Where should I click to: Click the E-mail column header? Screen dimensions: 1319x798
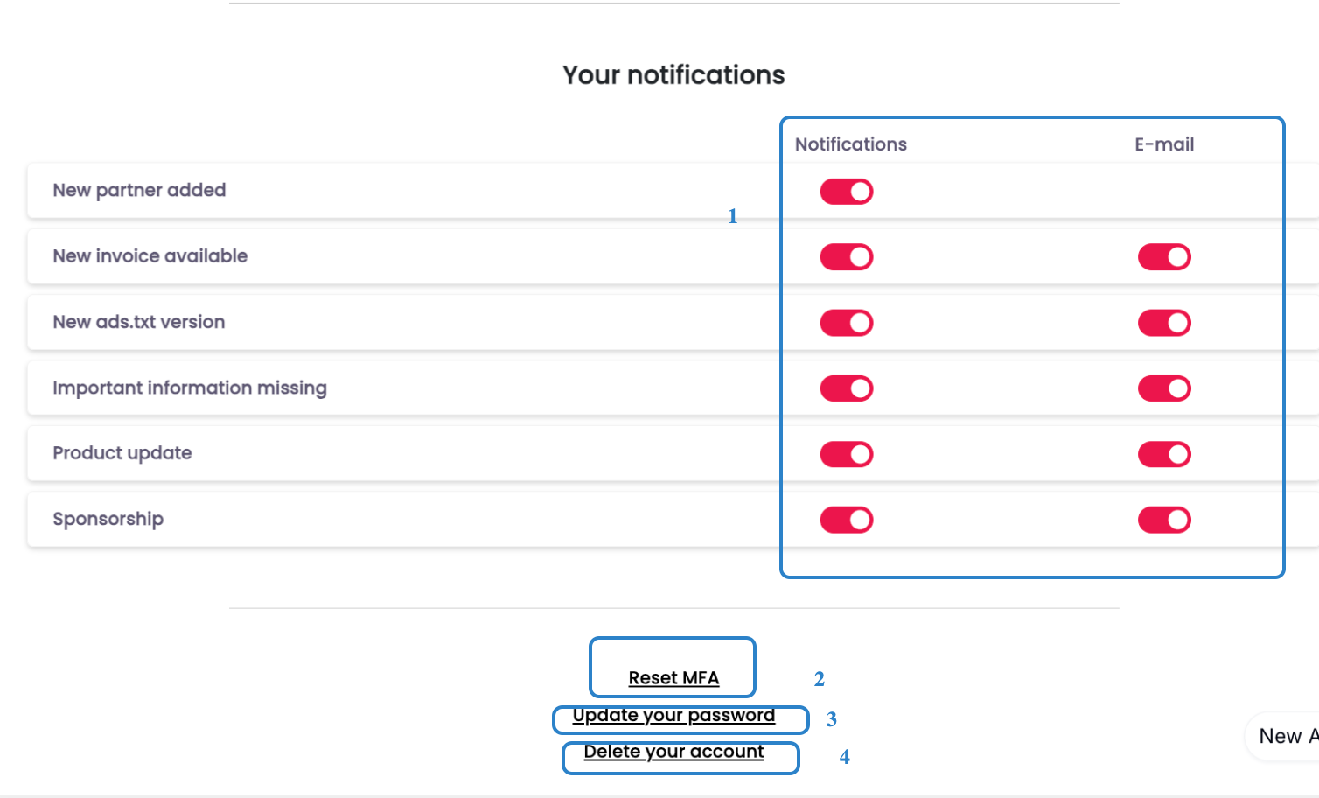tap(1163, 144)
